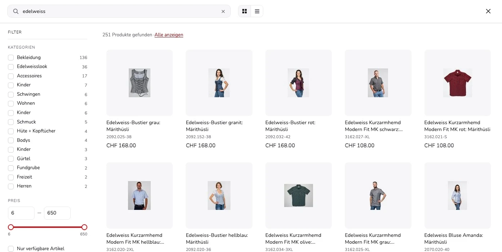Click the KATEGORIEN heading
This screenshot has width=502, height=252.
click(21, 47)
